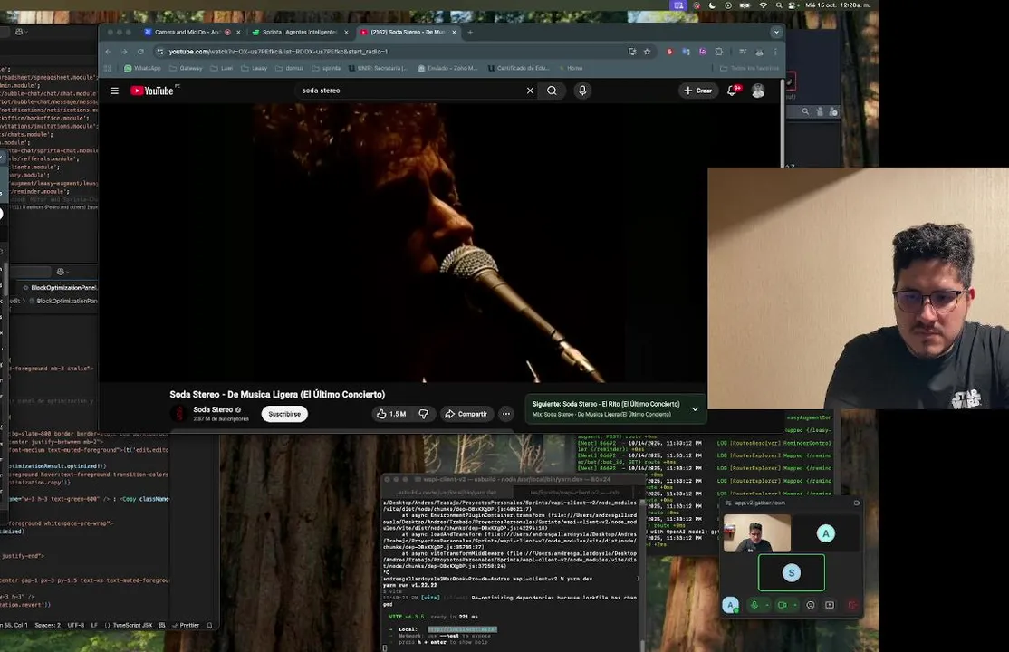Select participant S tile in Gather
Screen dimensions: 1009x652
point(792,572)
